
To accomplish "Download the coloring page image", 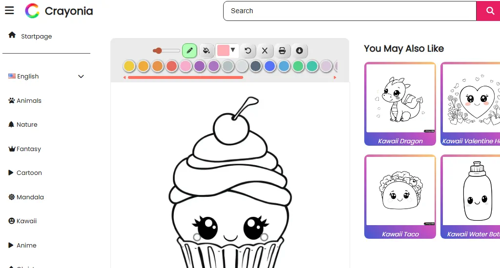I will [299, 50].
